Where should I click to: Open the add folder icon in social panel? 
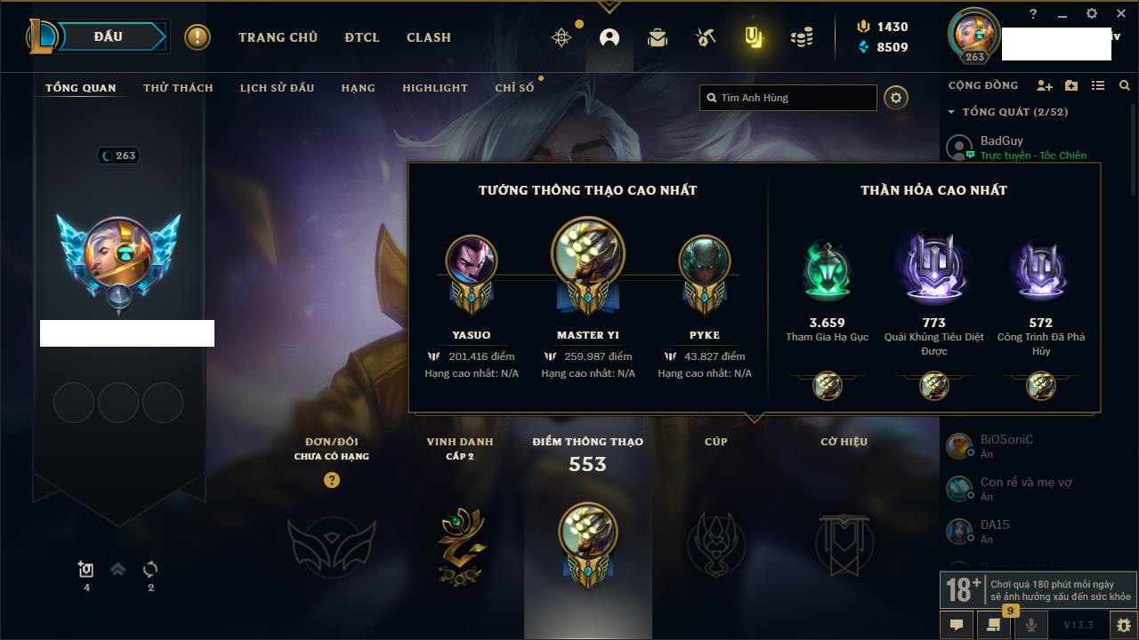tap(1071, 85)
